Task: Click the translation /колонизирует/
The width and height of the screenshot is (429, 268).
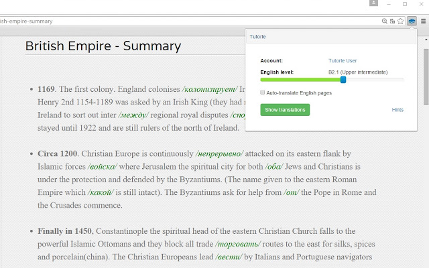Action: pos(210,89)
